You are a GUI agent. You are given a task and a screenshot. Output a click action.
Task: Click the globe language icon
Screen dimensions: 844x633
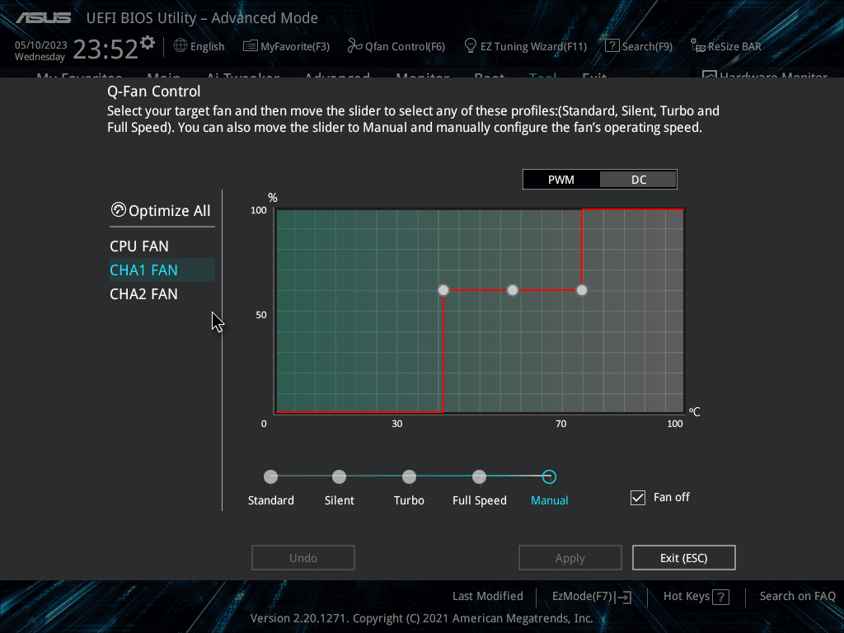pos(181,46)
